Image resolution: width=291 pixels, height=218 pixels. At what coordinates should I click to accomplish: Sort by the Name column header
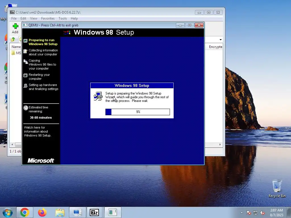tap(16, 47)
